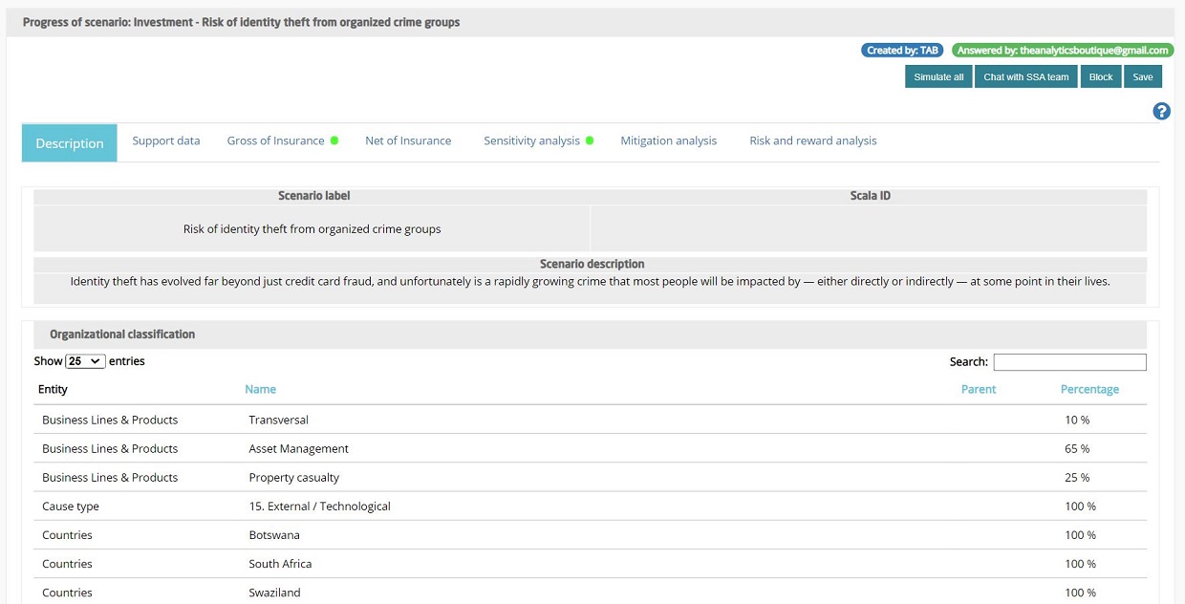The image size is (1185, 604).
Task: Go to the Mitigation analysis tab
Action: pyautogui.click(x=668, y=140)
